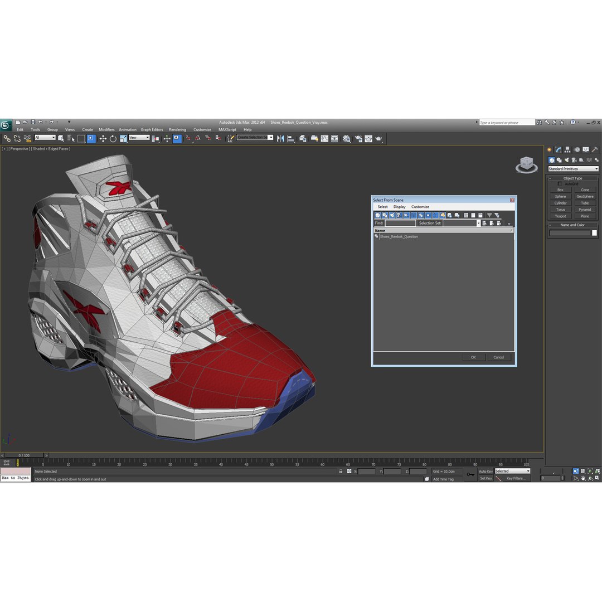Open the Modifiers menu
The image size is (602, 602).
[x=106, y=129]
